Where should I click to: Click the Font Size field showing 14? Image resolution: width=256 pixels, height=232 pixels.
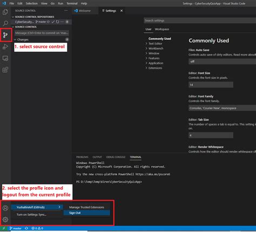[x=211, y=85]
